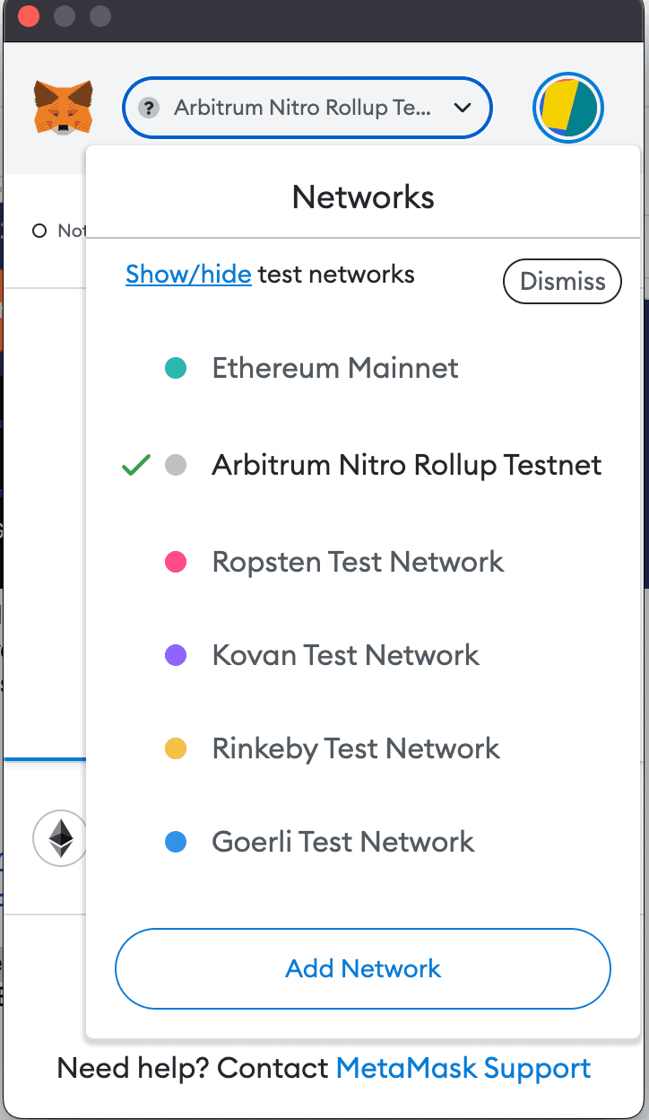Click the Ethereum diamond icon on the left

click(59, 838)
